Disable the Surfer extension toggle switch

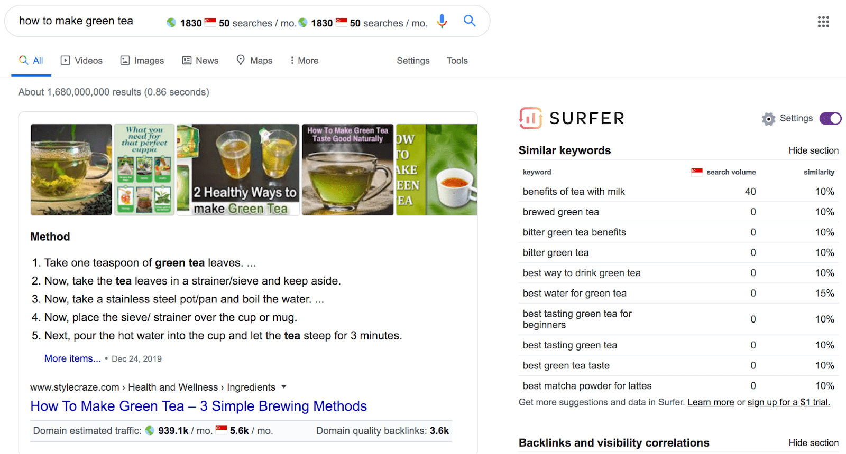pyautogui.click(x=830, y=118)
